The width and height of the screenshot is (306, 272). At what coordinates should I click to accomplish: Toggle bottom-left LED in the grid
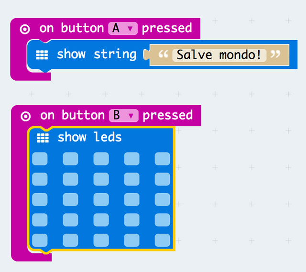pos(40,240)
